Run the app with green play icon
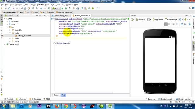195x109 pixels. pyautogui.click(x=62, y=8)
